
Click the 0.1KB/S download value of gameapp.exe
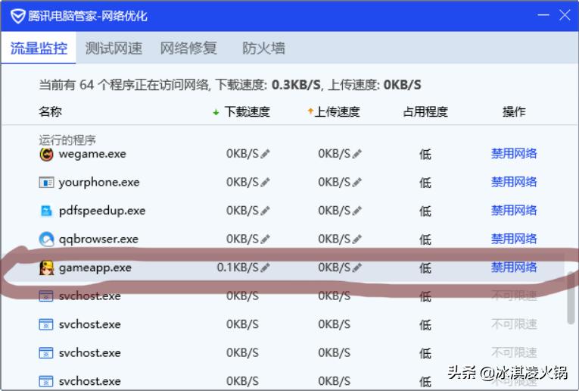[x=238, y=267]
